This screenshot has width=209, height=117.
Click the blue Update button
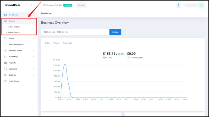(x=115, y=32)
